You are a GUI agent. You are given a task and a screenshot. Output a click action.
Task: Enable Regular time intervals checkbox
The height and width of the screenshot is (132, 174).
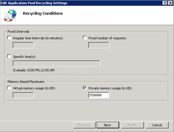coord(9,38)
